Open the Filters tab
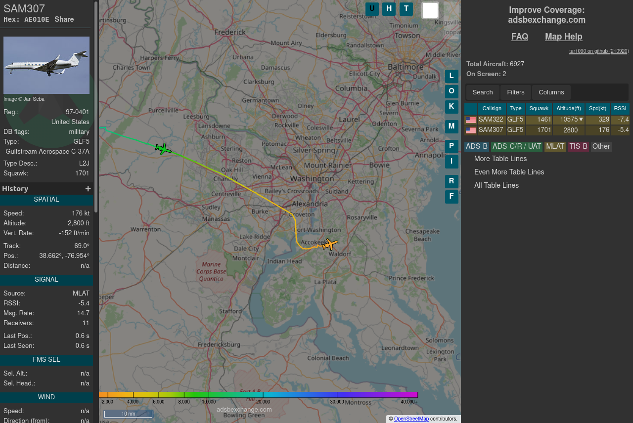 (x=516, y=92)
